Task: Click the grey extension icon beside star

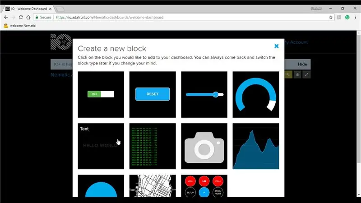Action: 339,17
